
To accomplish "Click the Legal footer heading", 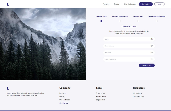I will click(99, 88).
